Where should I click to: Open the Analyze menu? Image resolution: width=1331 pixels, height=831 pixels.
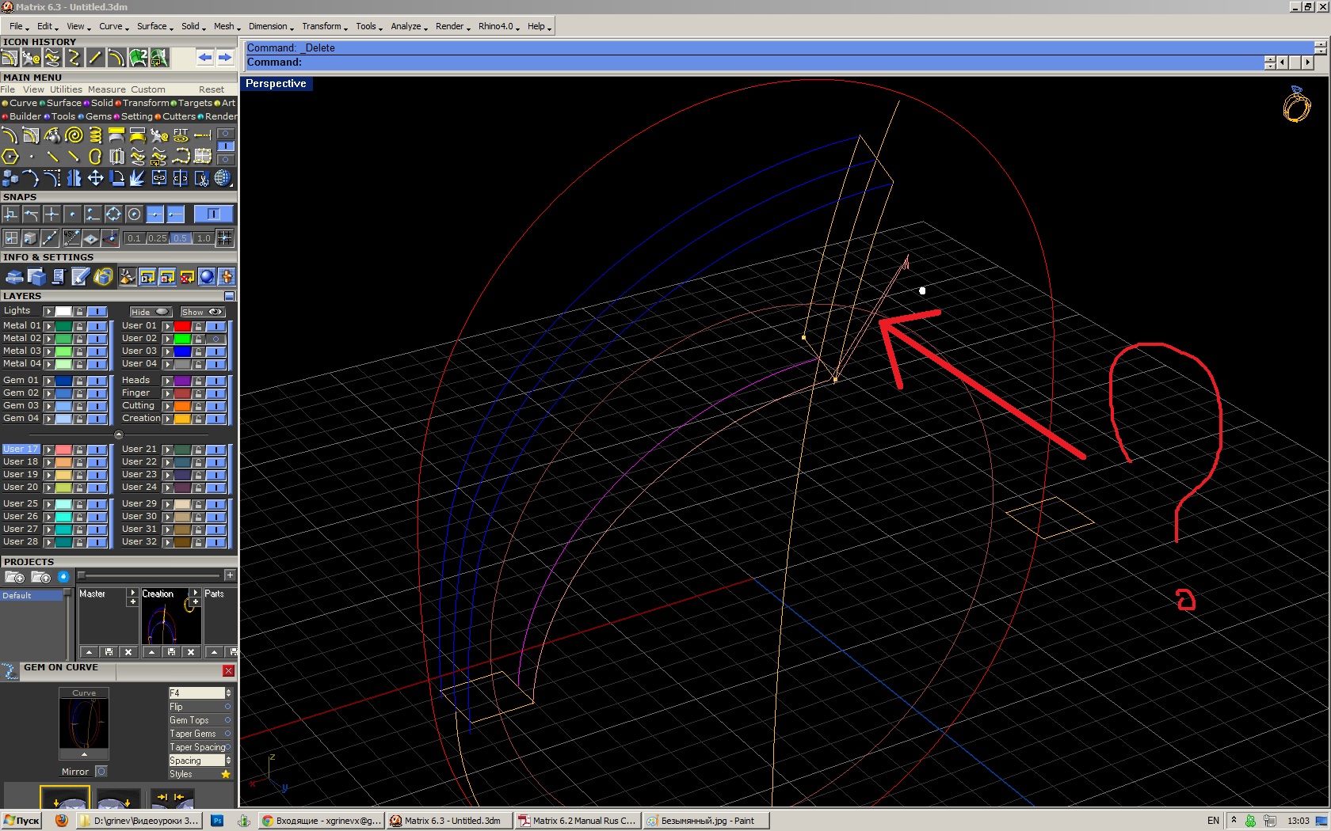409,26
